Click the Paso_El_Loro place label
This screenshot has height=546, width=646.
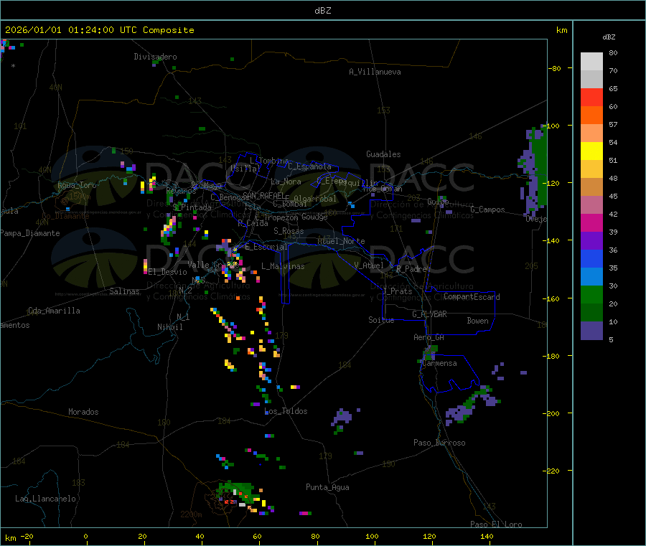497,524
